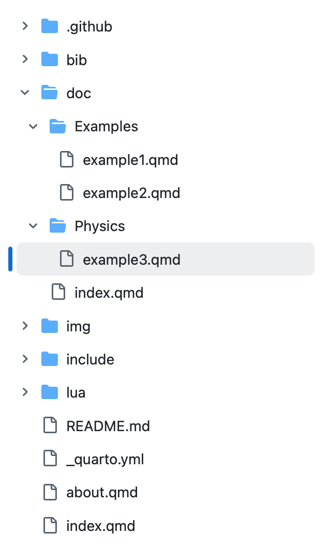Click the .github folder icon
Viewport: 331px width, 548px height.
coord(50,26)
